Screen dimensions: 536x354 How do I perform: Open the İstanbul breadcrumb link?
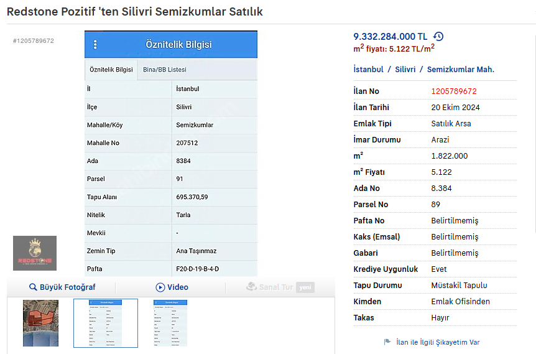pos(368,70)
